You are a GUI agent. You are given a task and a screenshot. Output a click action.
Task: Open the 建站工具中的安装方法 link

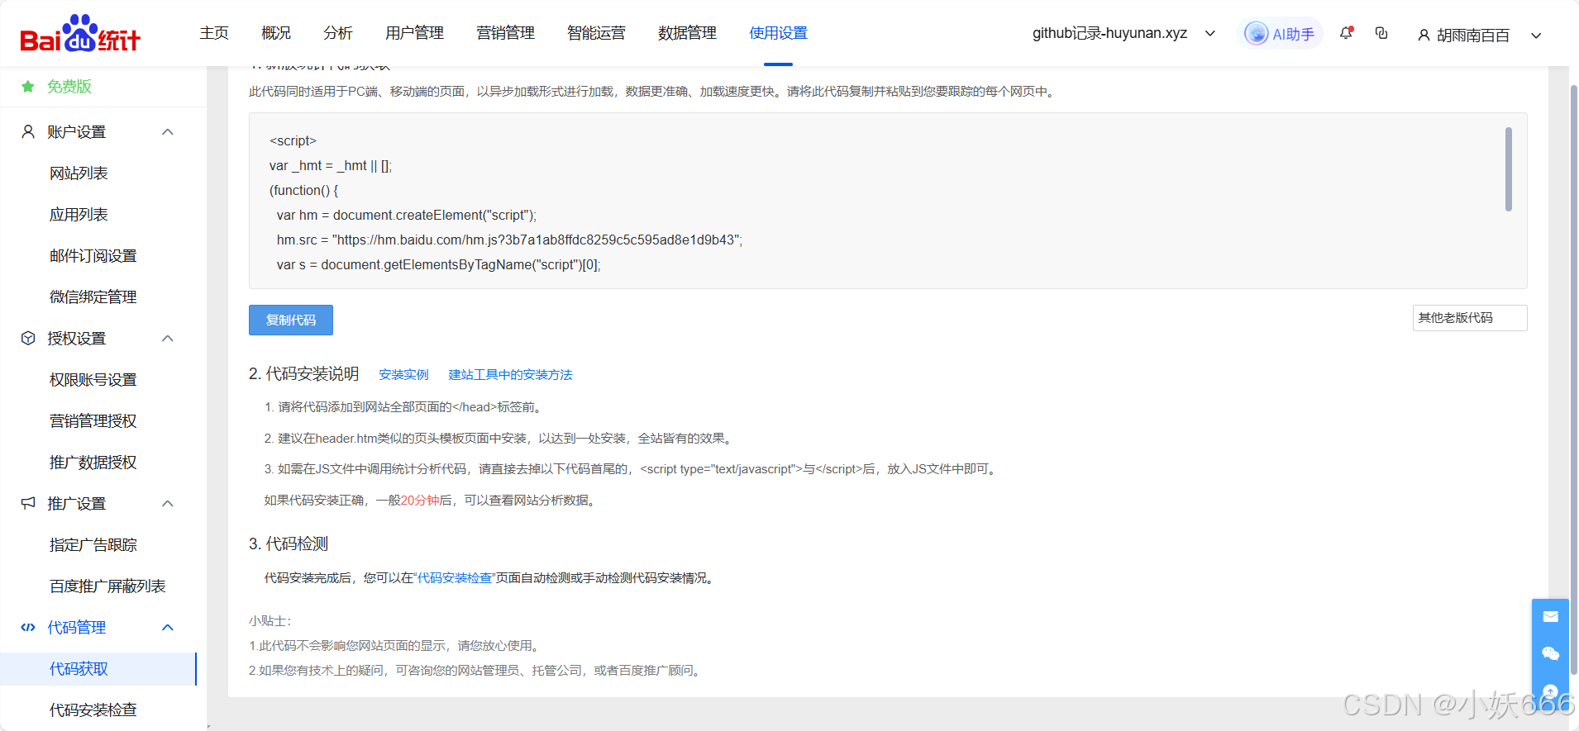pos(510,375)
